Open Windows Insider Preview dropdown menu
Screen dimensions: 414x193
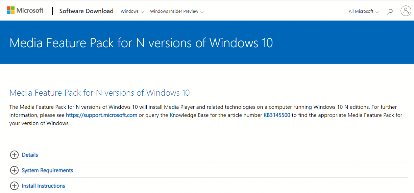177,11
